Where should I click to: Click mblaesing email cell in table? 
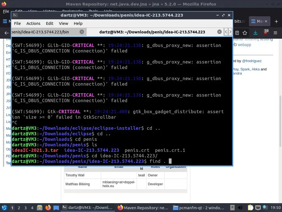click(x=119, y=184)
